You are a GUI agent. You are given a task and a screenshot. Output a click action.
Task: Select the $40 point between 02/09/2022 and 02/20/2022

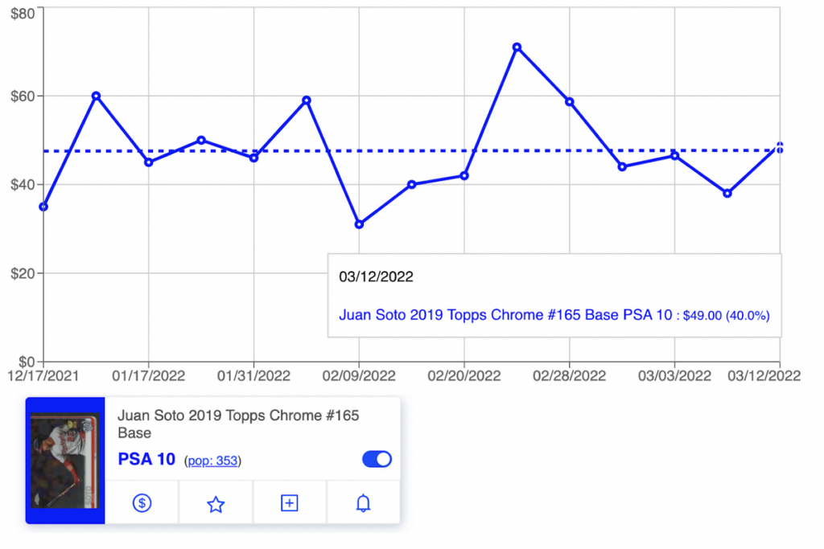coord(411,184)
